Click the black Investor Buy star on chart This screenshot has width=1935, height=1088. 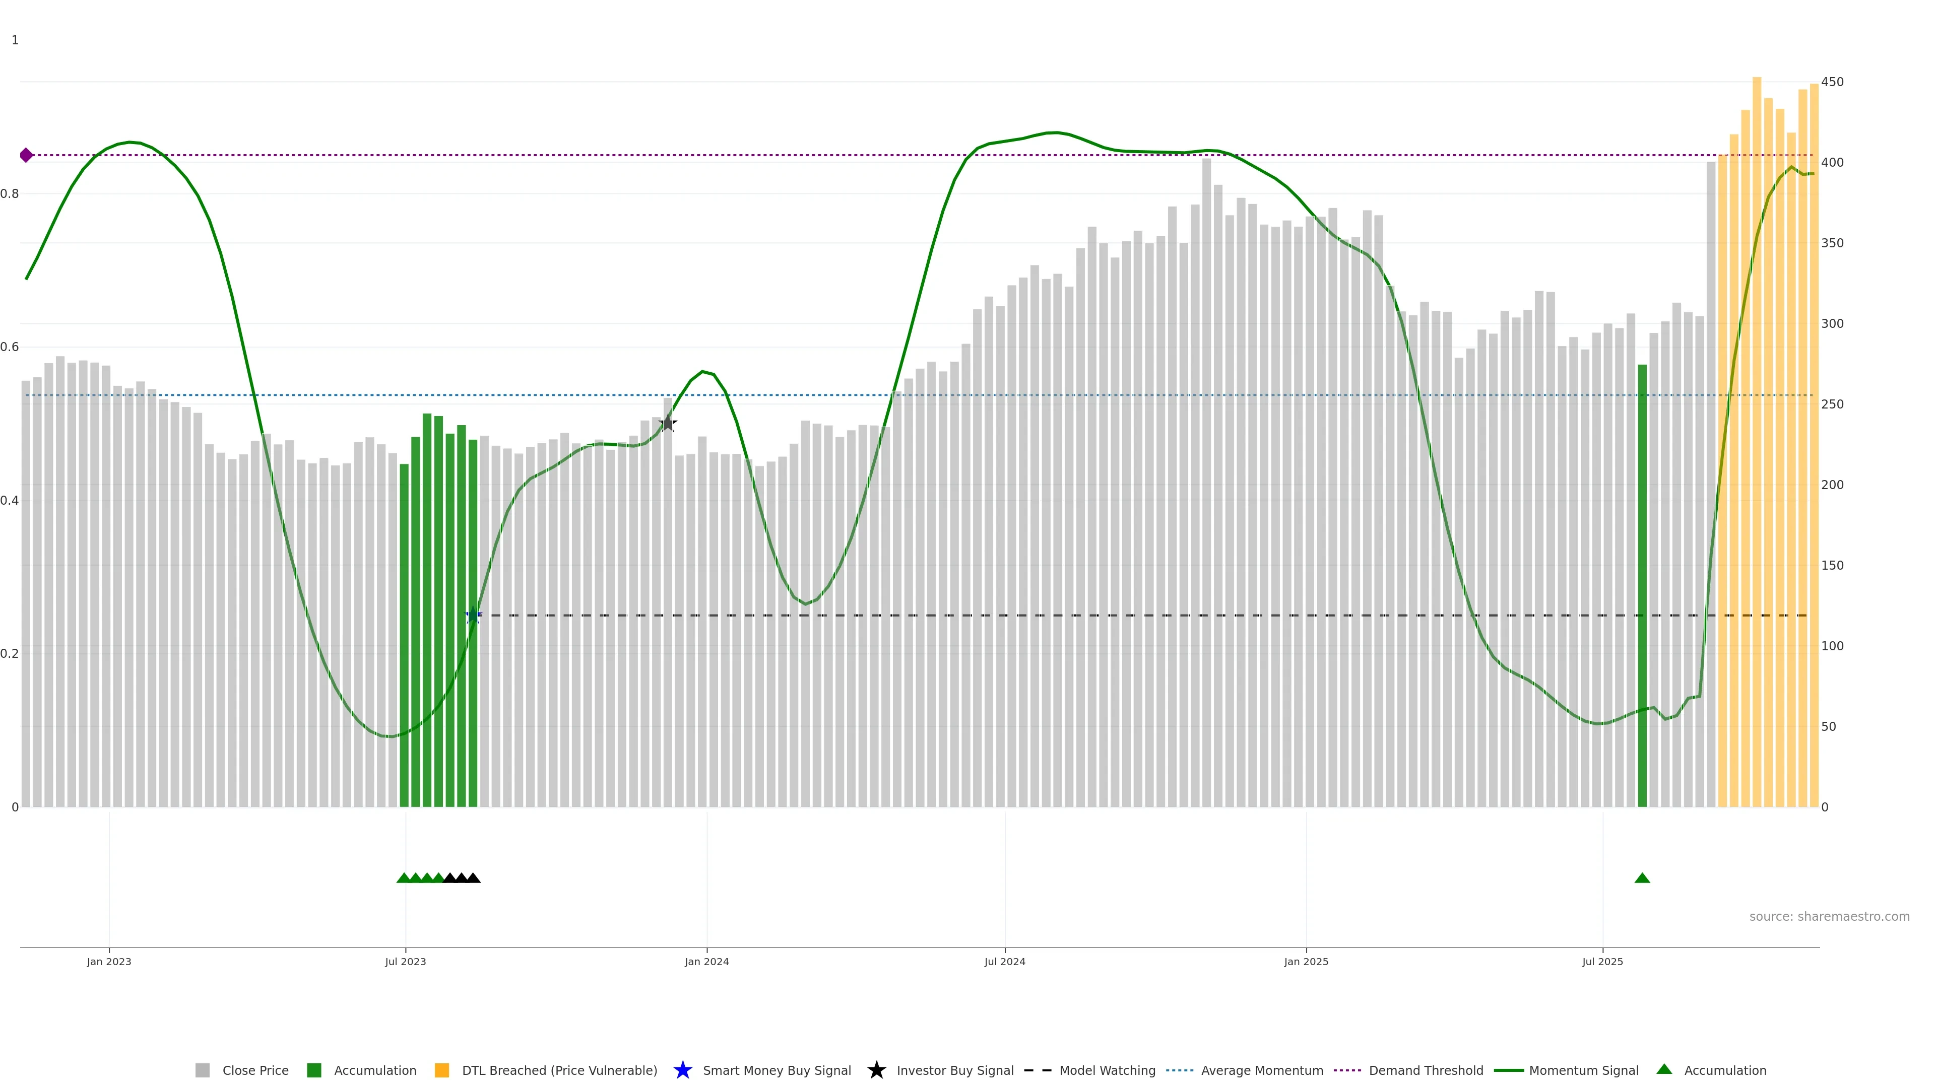[x=668, y=424]
